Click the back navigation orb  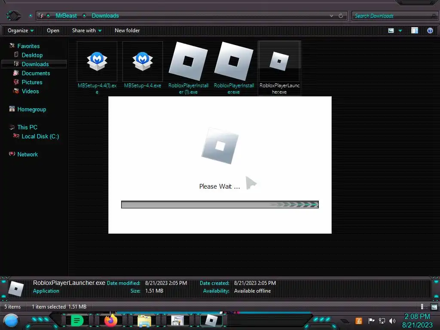coord(13,15)
